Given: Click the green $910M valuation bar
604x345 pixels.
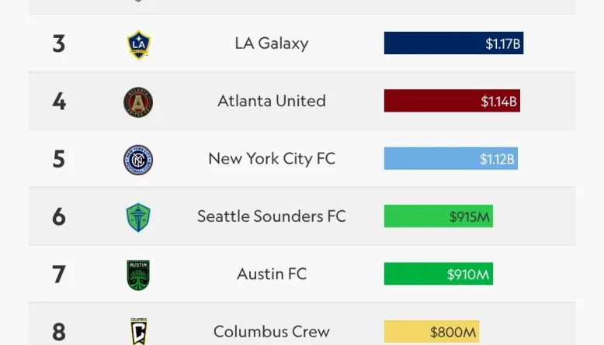Looking at the screenshot, I should point(438,274).
